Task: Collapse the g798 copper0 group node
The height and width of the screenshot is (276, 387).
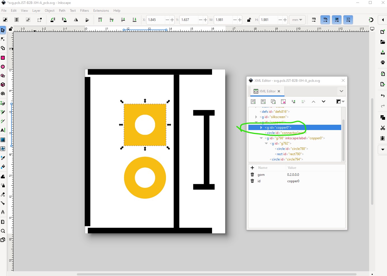Action: [x=261, y=138]
